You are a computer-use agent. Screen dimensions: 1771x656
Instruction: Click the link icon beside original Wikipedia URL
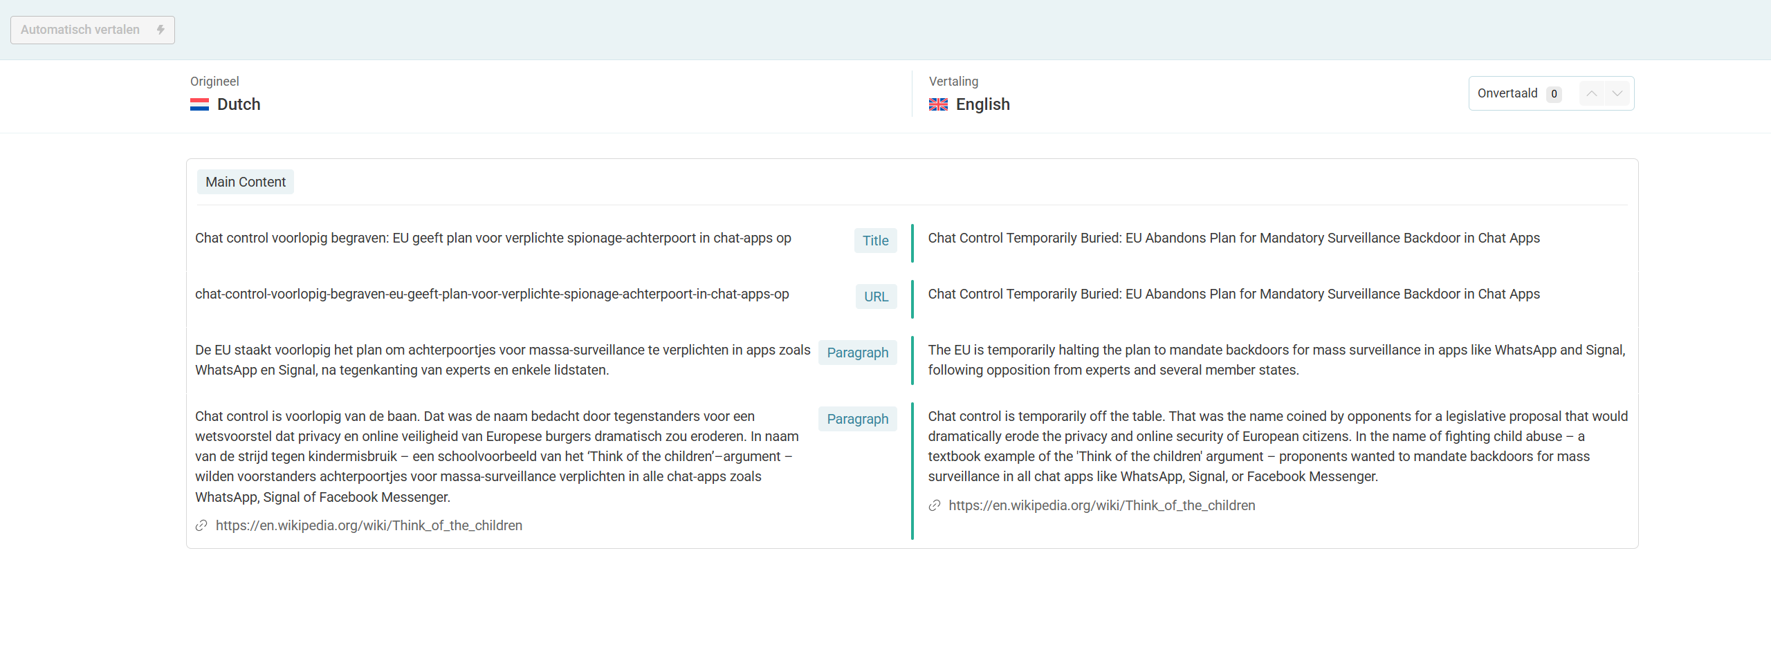click(x=201, y=526)
